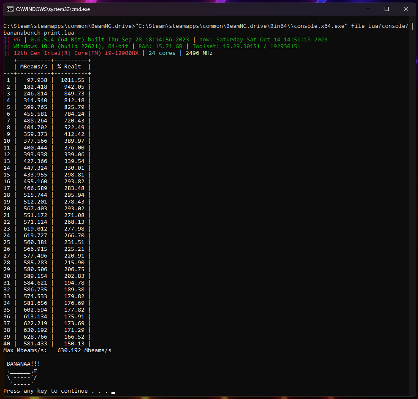Click the value 622.219 in row 37
This screenshot has height=399, width=418.
coord(35,323)
